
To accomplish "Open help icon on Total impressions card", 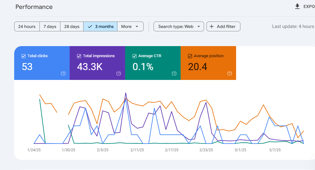I will point(119,73).
